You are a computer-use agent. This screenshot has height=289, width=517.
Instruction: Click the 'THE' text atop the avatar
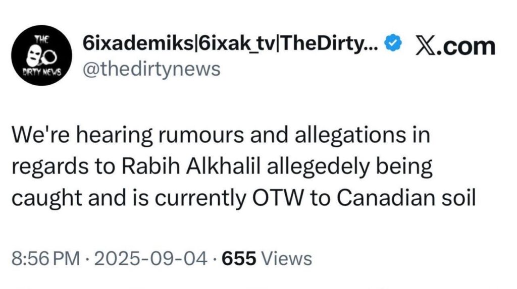[x=42, y=40]
